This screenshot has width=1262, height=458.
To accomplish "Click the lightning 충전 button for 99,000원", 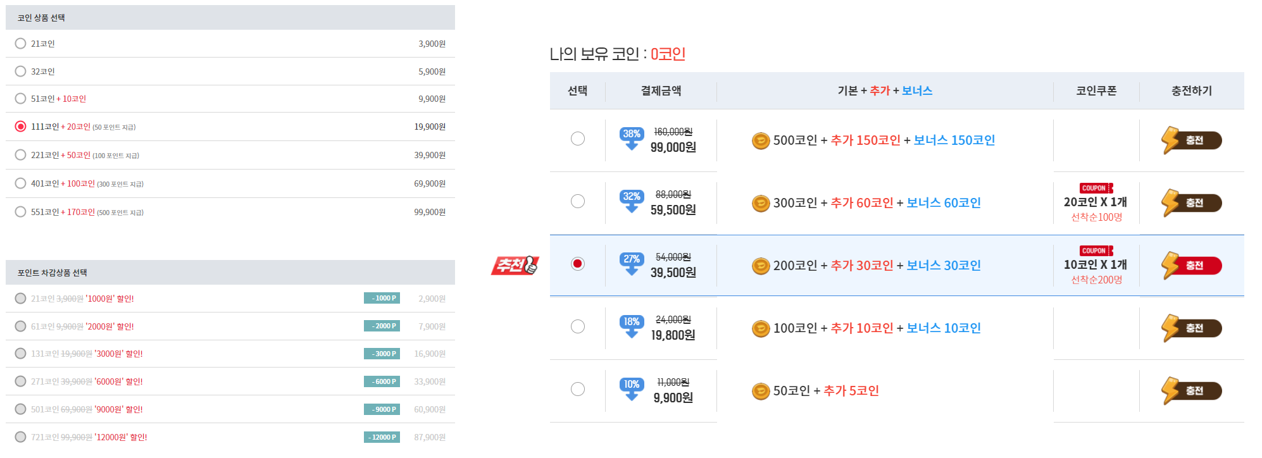I will [1192, 140].
